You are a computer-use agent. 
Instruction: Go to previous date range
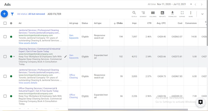(x=195, y=4)
